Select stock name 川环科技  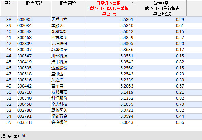[x=59, y=56]
